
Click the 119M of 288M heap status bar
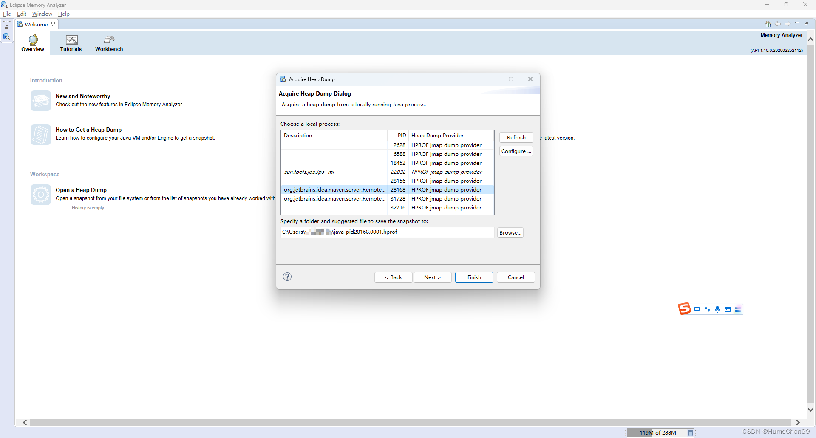pyautogui.click(x=657, y=433)
